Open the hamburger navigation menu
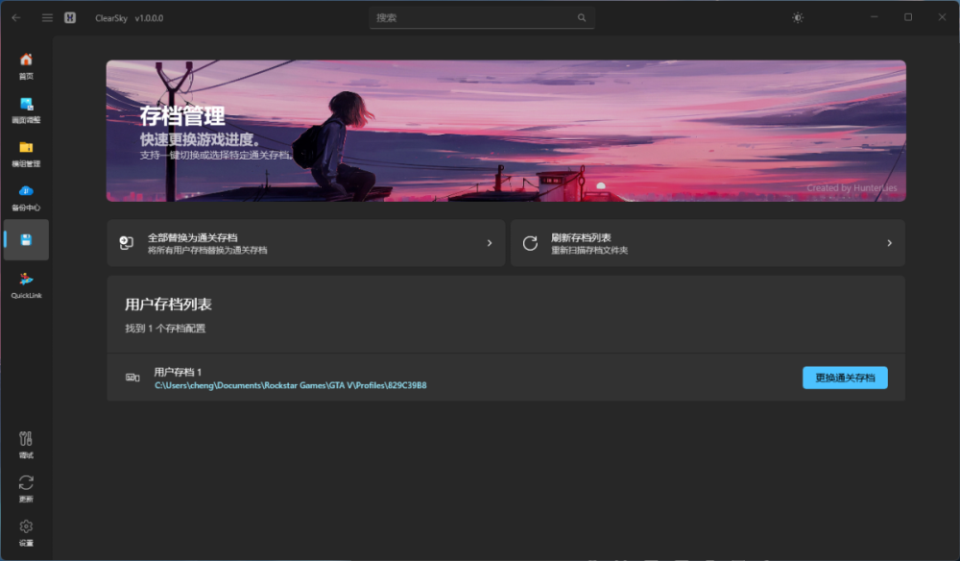 46,16
